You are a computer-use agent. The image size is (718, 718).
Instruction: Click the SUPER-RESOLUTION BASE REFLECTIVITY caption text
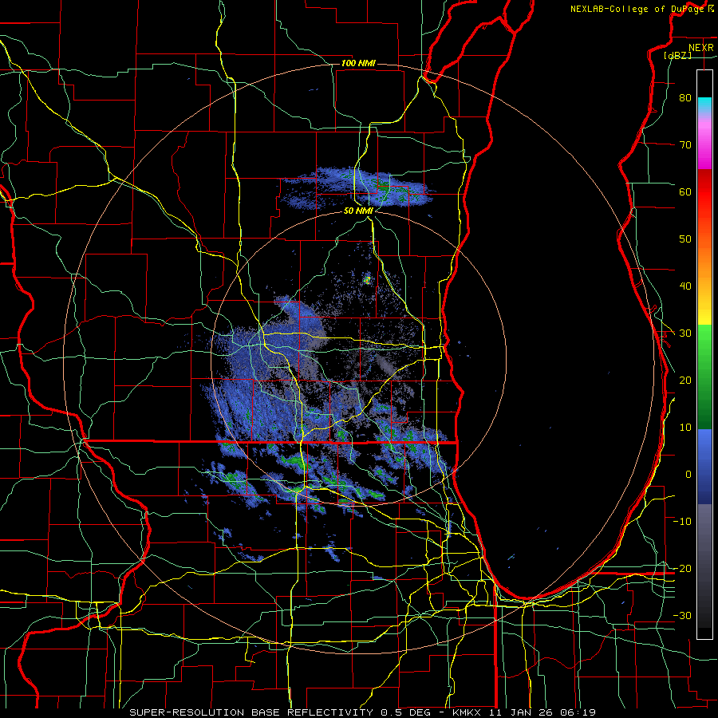click(x=251, y=712)
